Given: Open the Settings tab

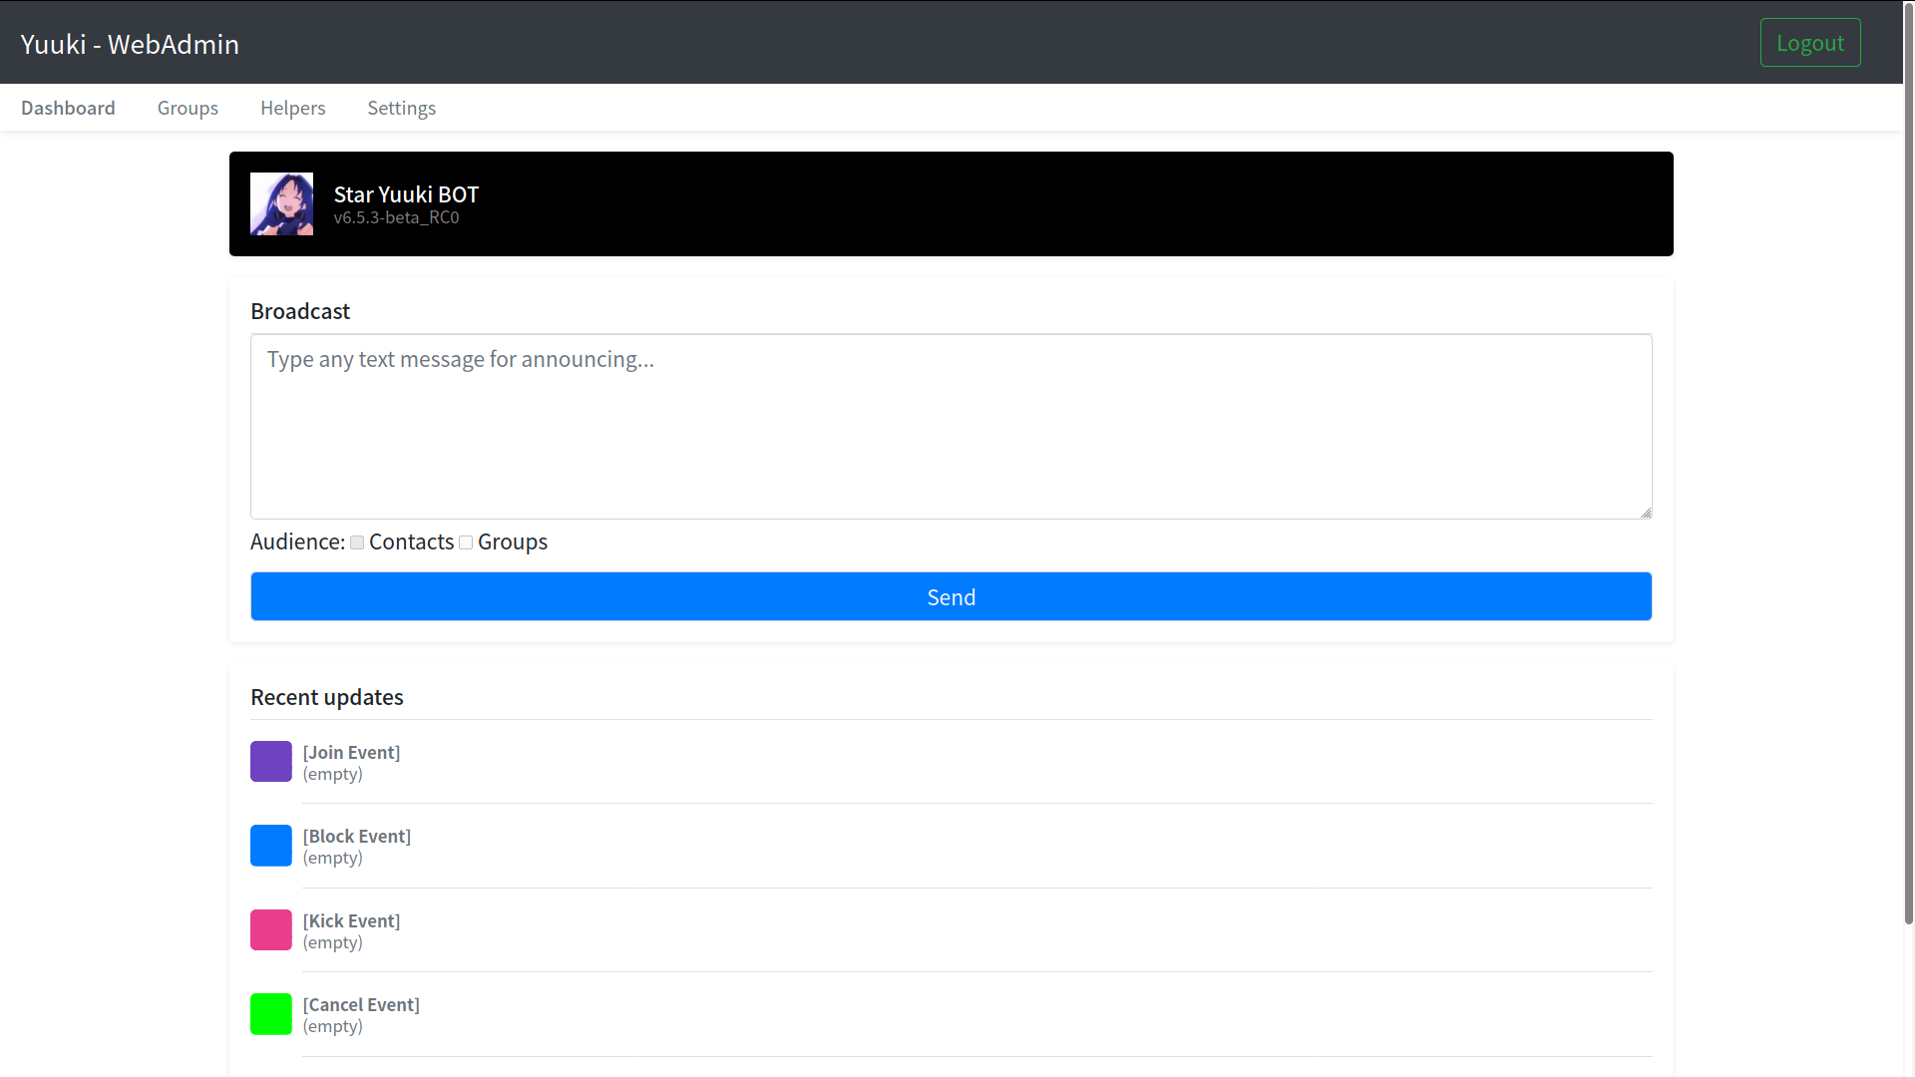Looking at the screenshot, I should point(401,108).
